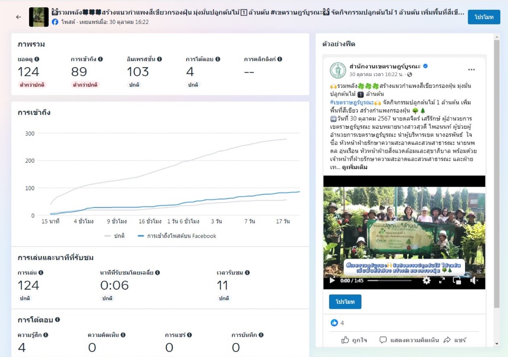
Task: Show info for การคลิกลิงก์ metric
Action: tap(280, 59)
